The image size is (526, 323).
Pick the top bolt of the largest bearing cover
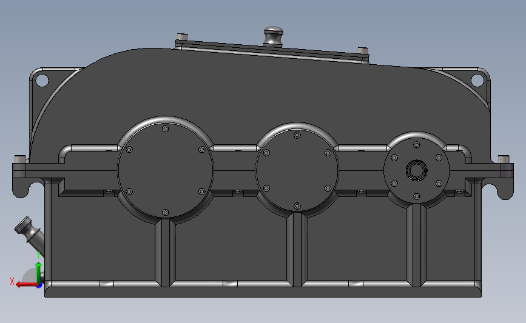click(x=166, y=128)
